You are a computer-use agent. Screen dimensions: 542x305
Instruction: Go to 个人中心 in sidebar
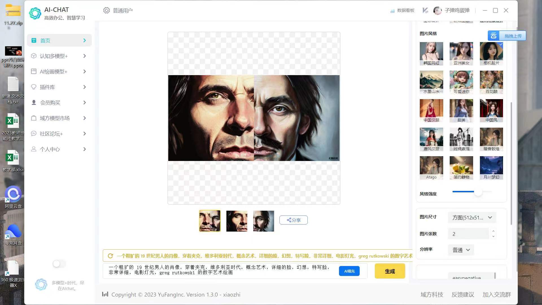pyautogui.click(x=59, y=149)
